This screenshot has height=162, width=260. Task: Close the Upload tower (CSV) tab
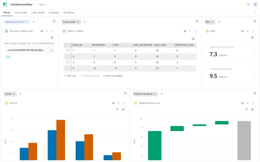coord(27,22)
